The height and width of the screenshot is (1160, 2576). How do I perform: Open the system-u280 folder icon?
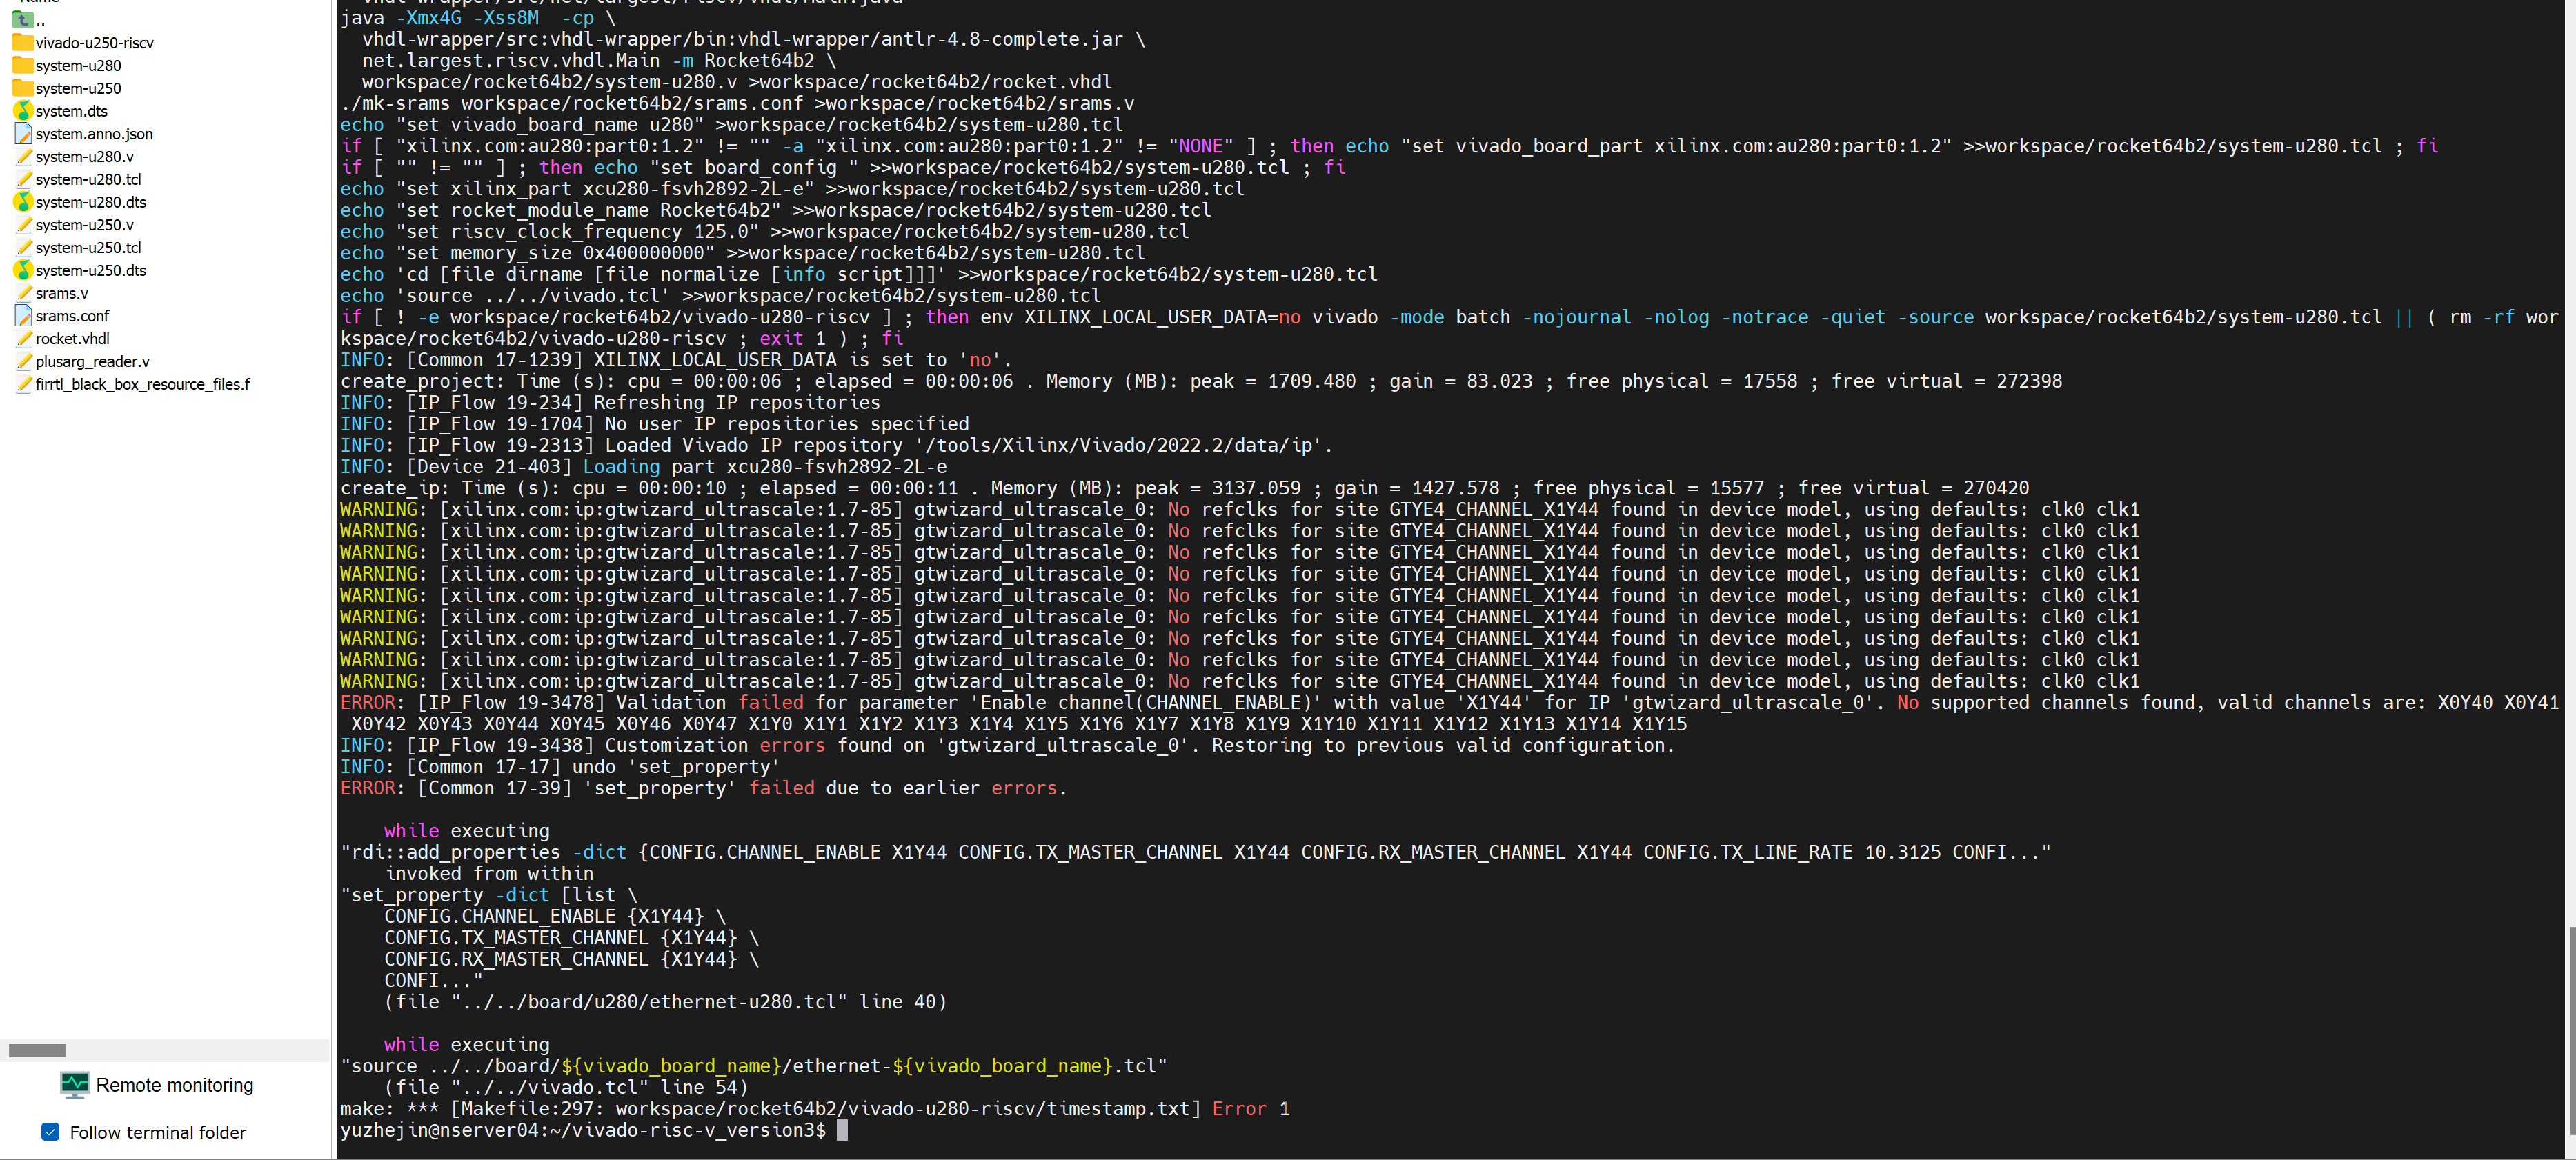tap(22, 65)
